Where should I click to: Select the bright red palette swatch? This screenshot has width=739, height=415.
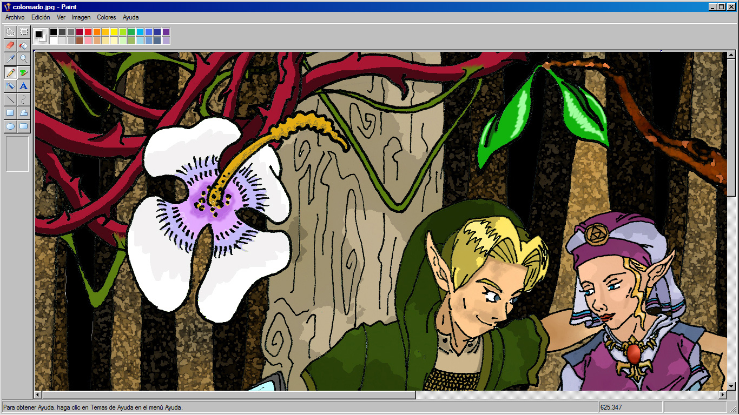(x=88, y=32)
